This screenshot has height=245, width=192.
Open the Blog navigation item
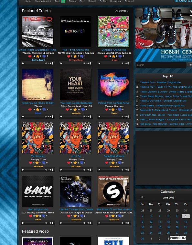(x=82, y=1)
